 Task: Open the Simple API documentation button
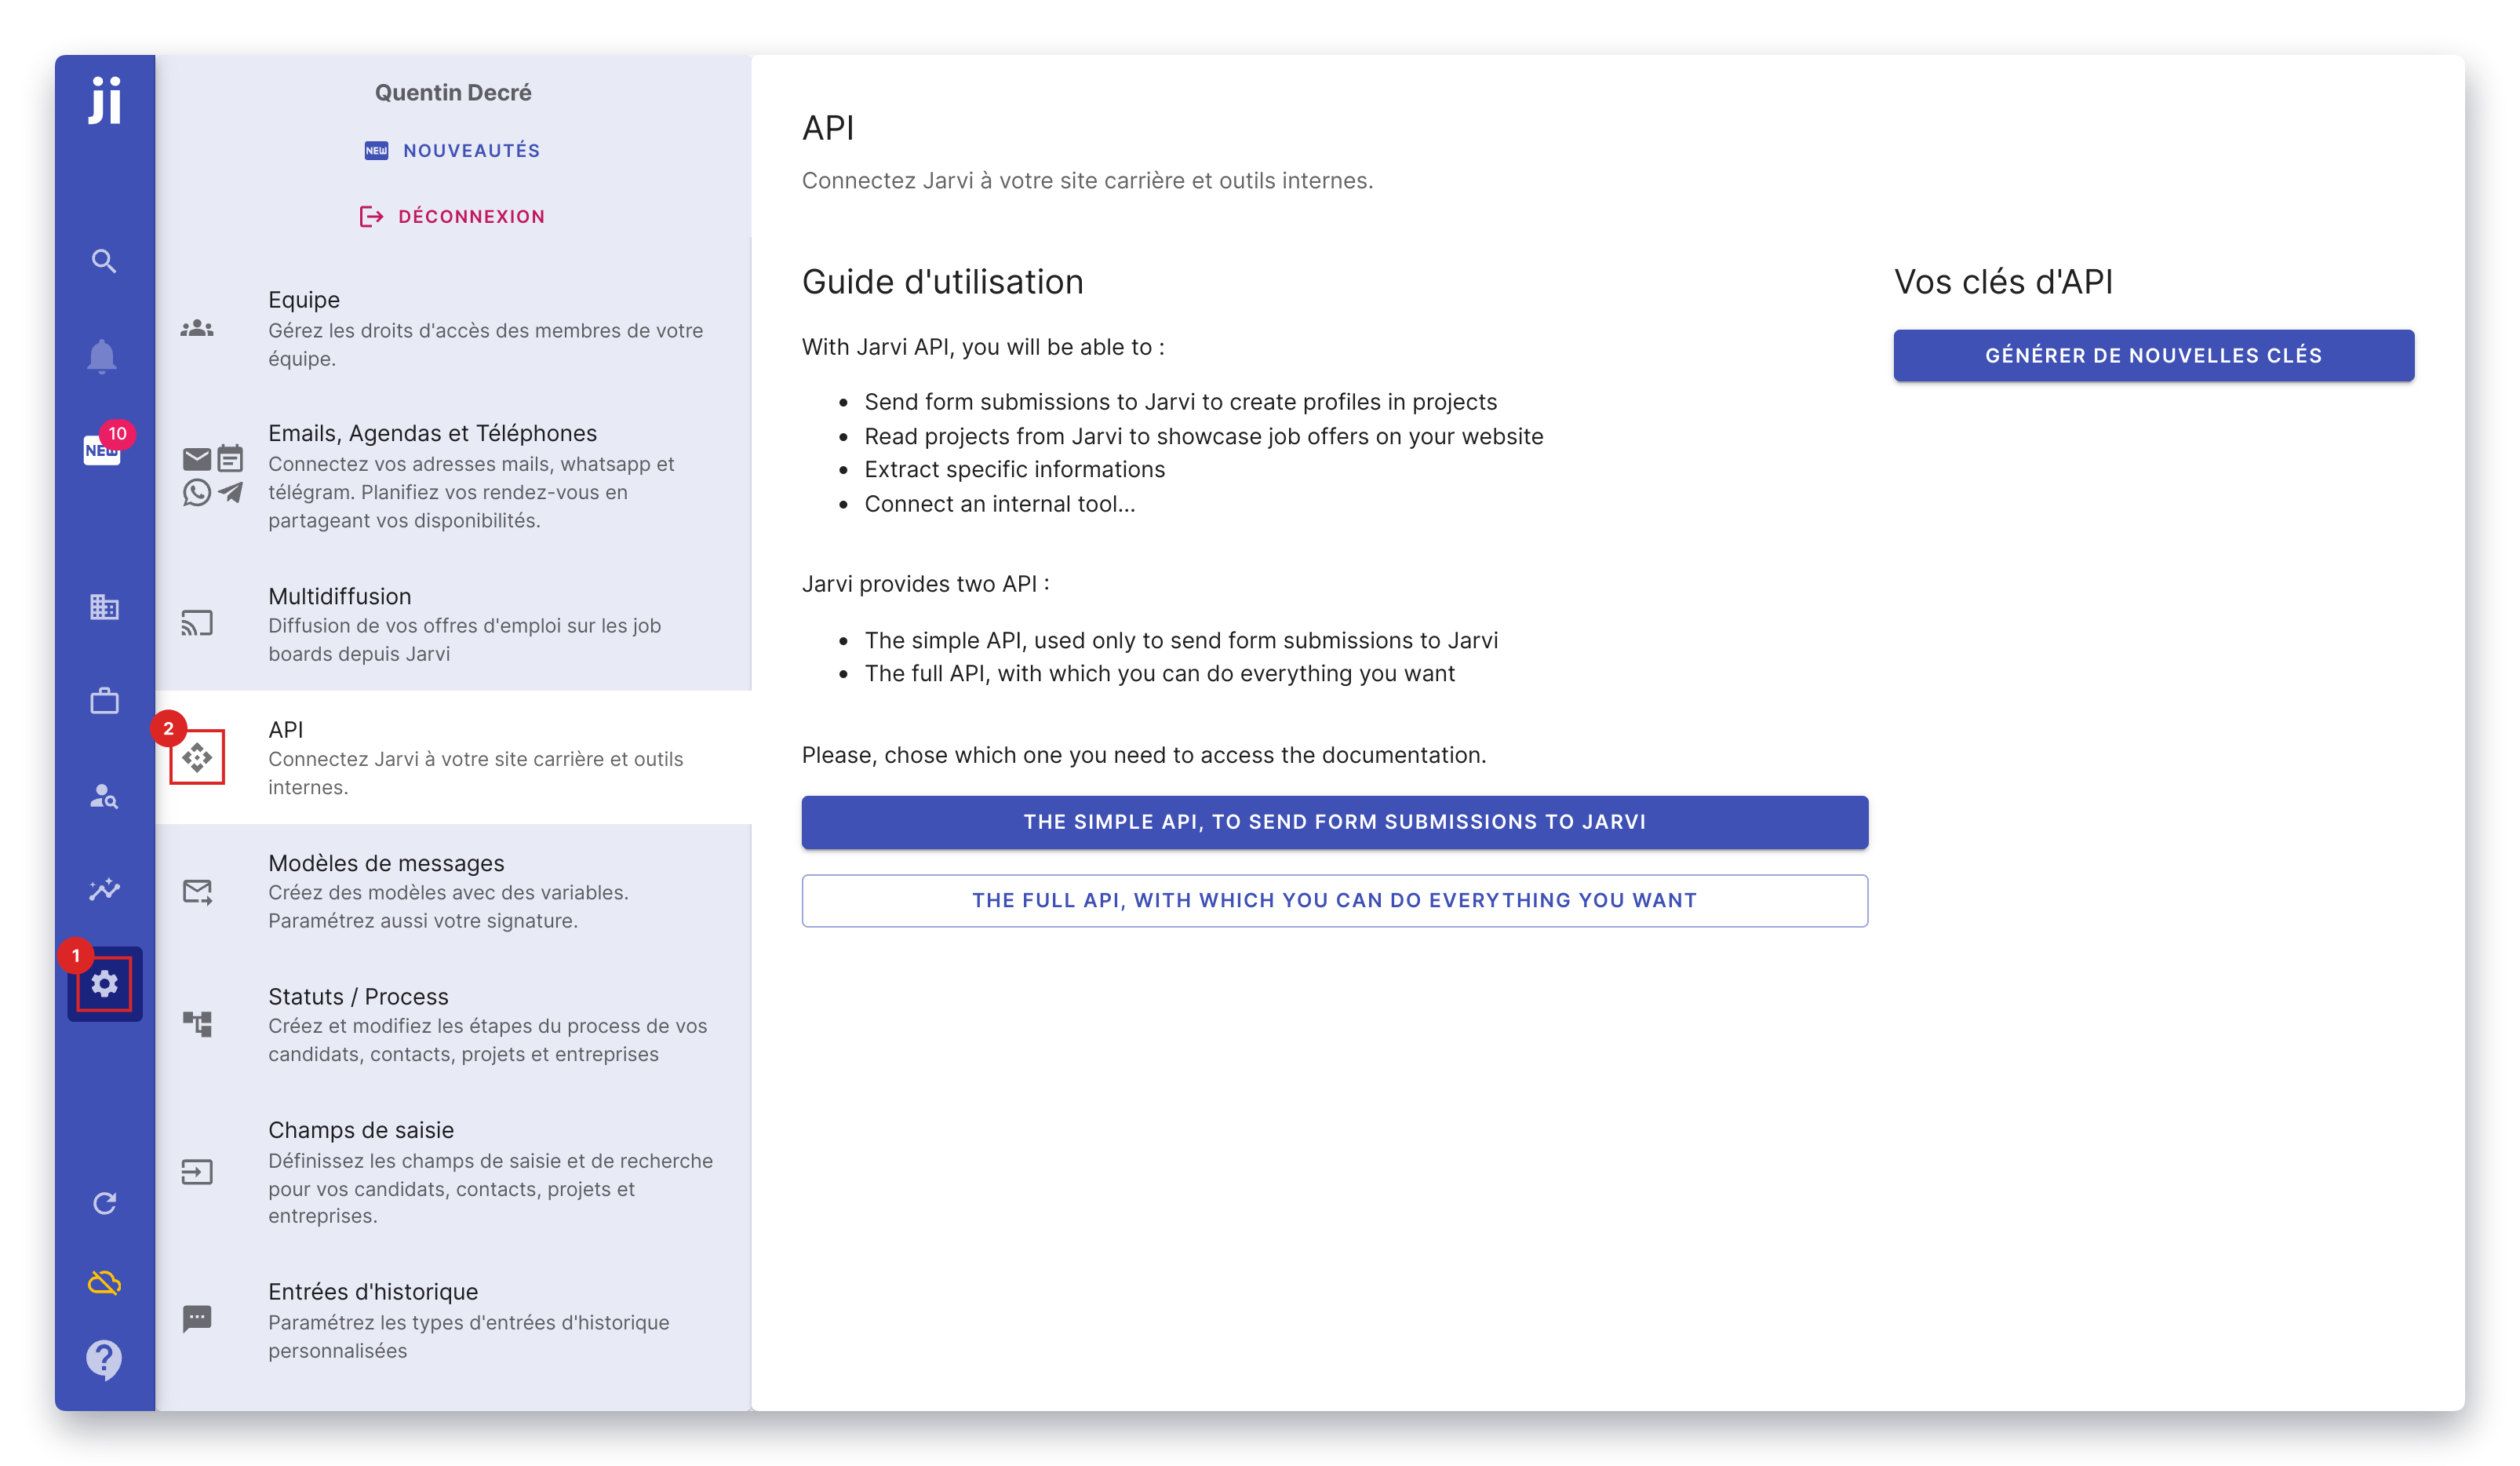1334,822
